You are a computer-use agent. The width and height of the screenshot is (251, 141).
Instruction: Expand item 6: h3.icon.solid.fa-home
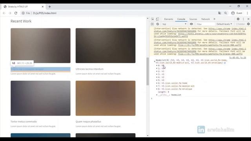pos(157,83)
